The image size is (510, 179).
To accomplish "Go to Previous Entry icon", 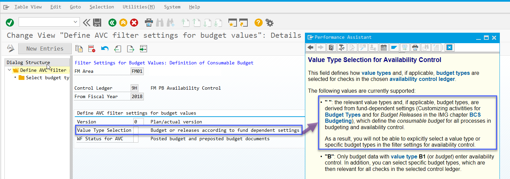I will (117, 49).
